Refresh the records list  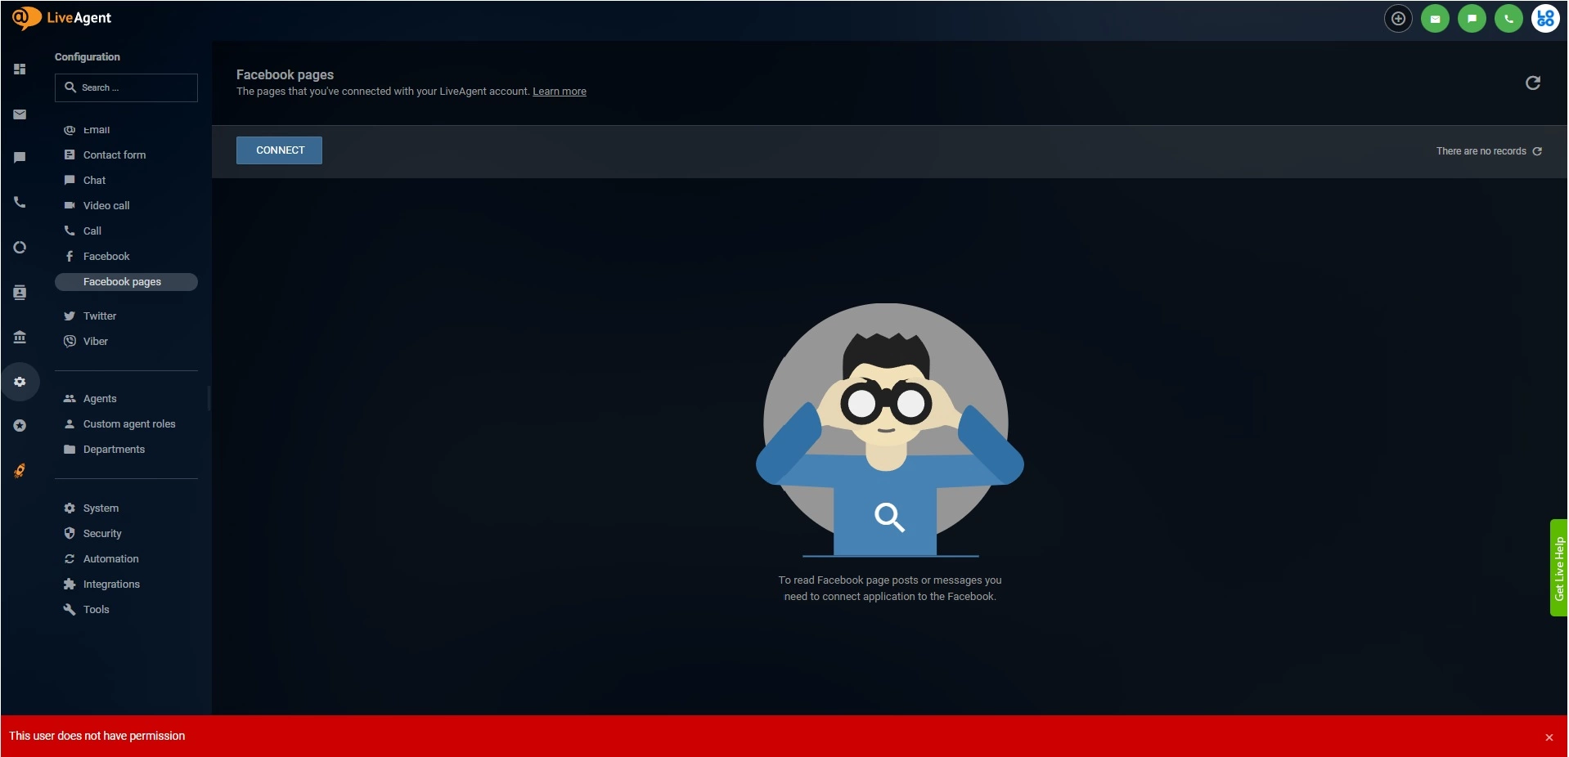1537,151
